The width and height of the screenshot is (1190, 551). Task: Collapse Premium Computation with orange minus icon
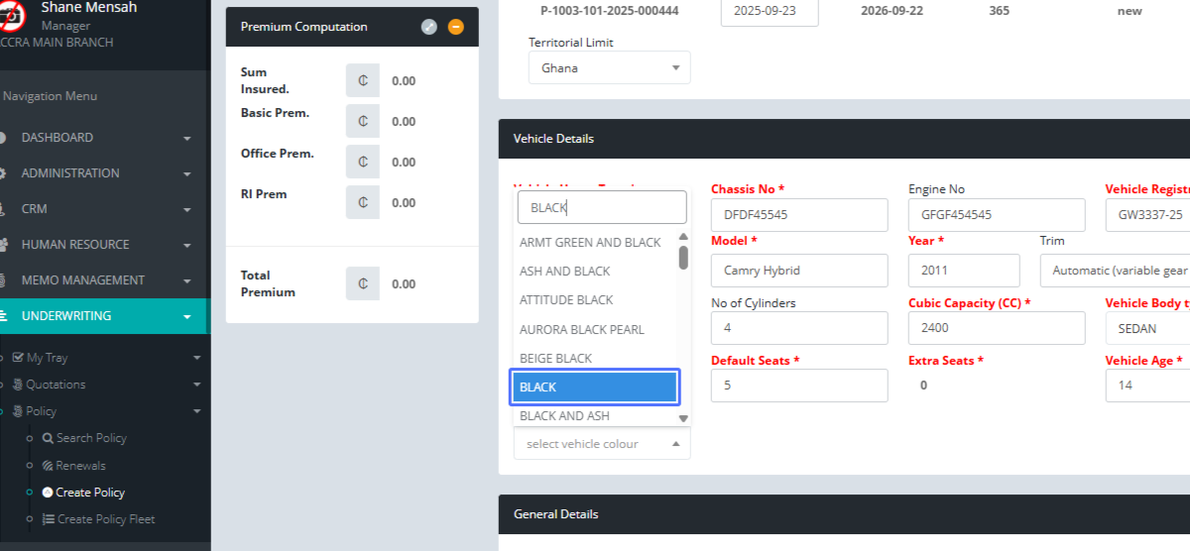point(456,27)
